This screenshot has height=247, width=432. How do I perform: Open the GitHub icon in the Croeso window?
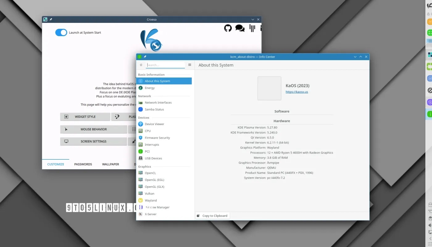(x=228, y=28)
